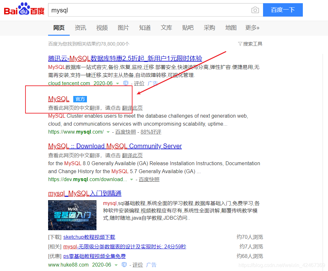Expand the 2020-06 date dropdown under Tencent ad

click(x=118, y=83)
